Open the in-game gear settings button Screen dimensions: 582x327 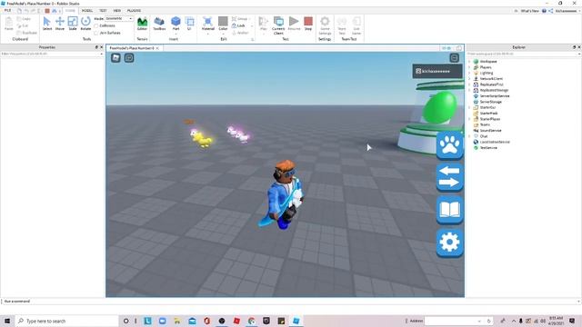(449, 243)
